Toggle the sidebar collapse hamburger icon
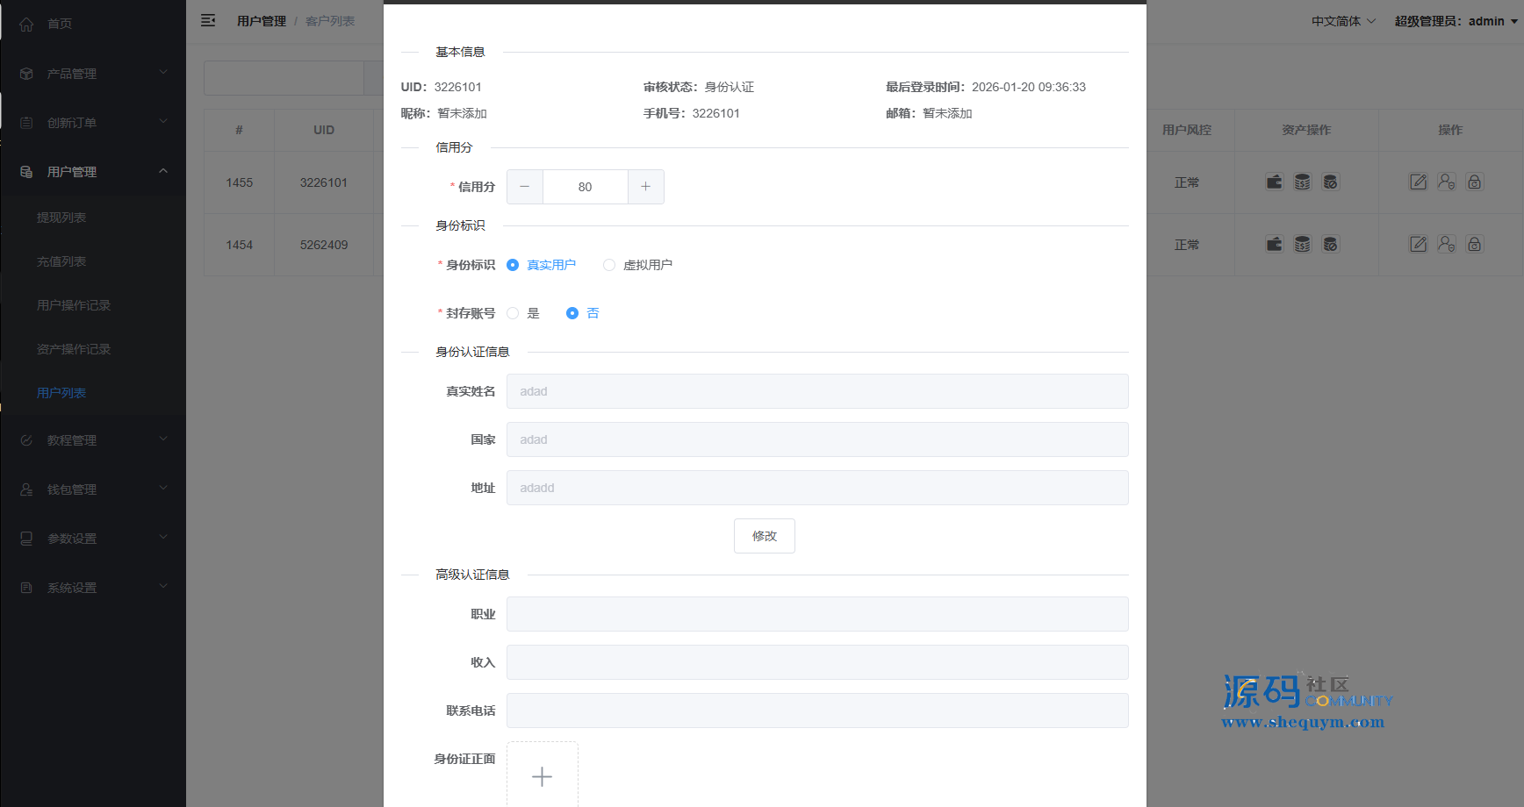Screen dimensions: 1524x807 pos(208,20)
